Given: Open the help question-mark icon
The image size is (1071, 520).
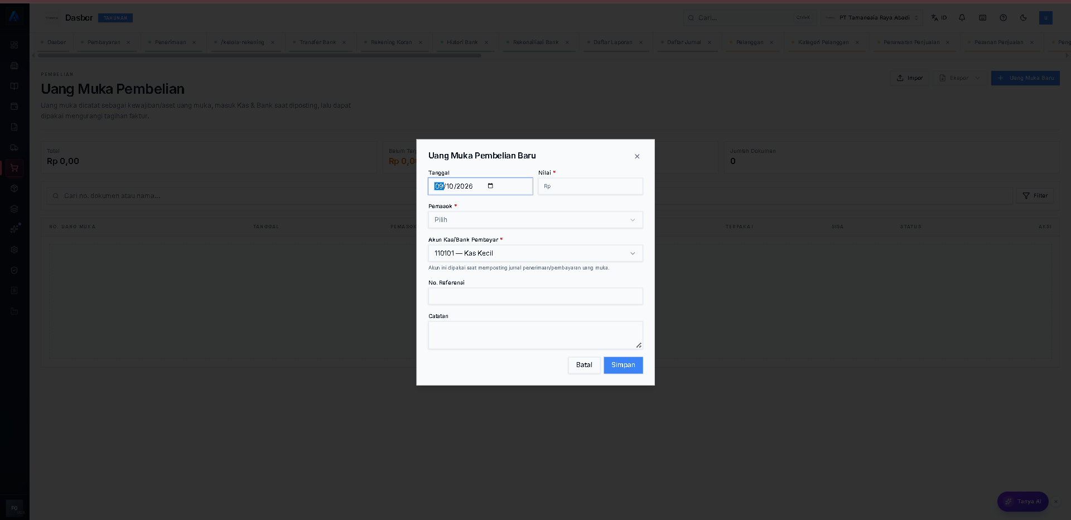Looking at the screenshot, I should coord(1004,18).
